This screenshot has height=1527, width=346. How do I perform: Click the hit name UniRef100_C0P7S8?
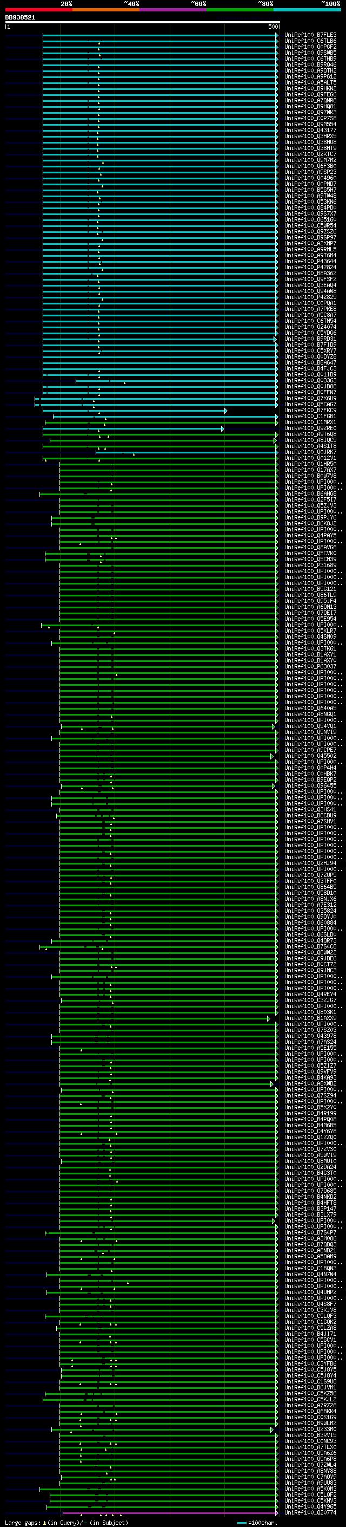click(x=310, y=119)
